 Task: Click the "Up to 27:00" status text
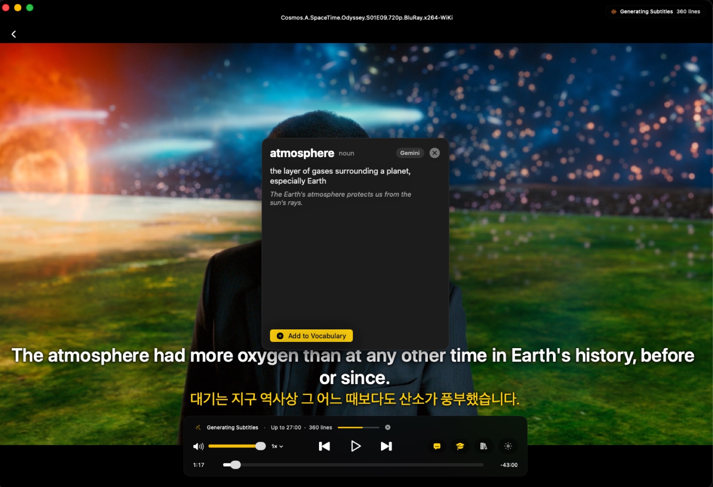click(286, 427)
